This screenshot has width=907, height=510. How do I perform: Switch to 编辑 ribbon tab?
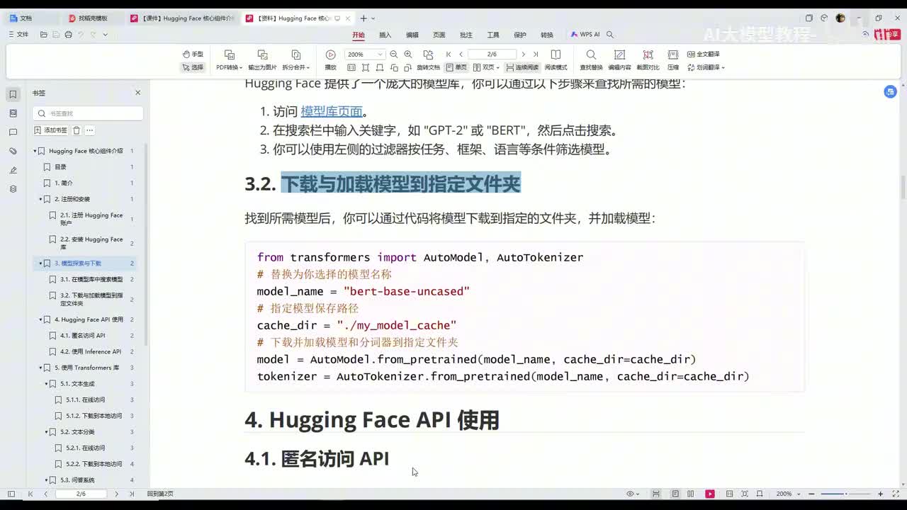(412, 35)
